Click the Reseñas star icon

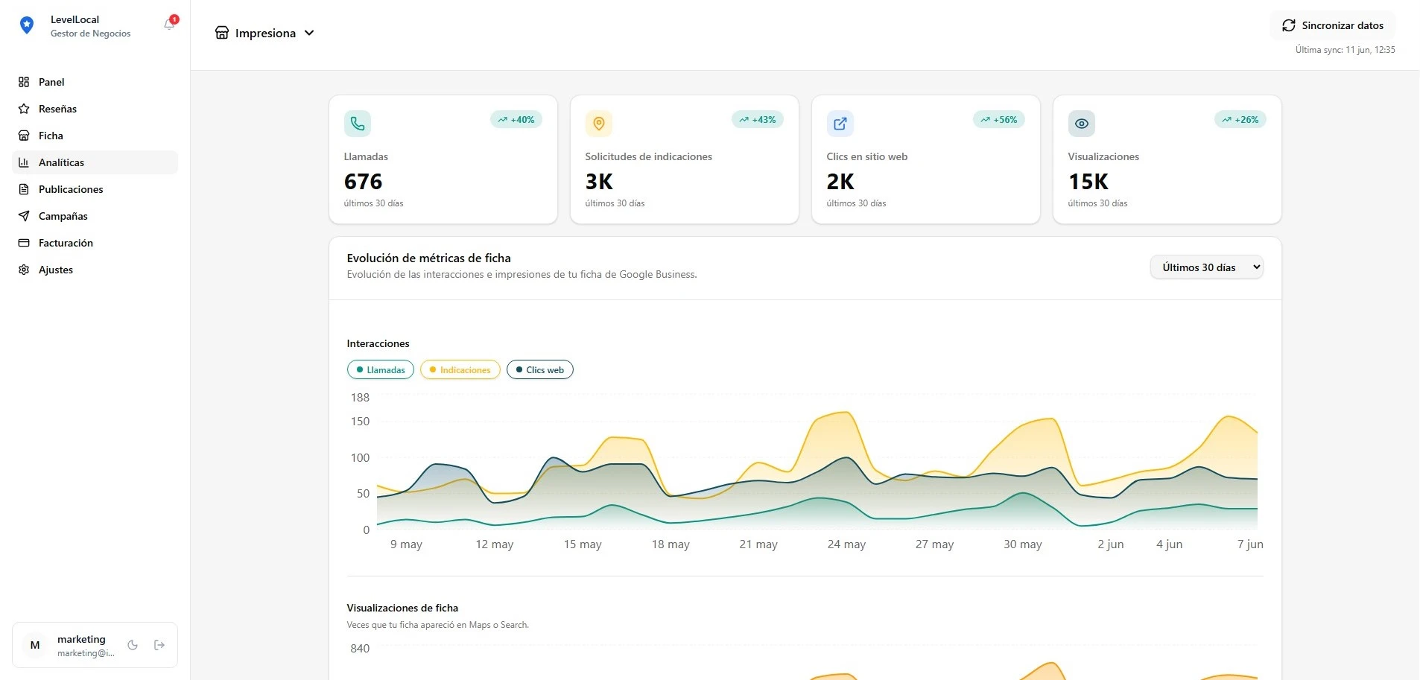click(x=24, y=109)
